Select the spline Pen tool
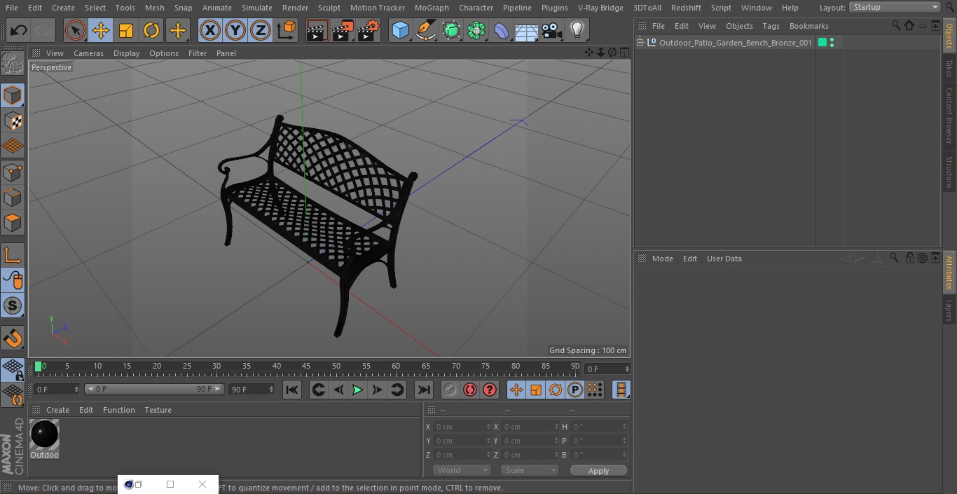957x494 pixels. (x=425, y=31)
